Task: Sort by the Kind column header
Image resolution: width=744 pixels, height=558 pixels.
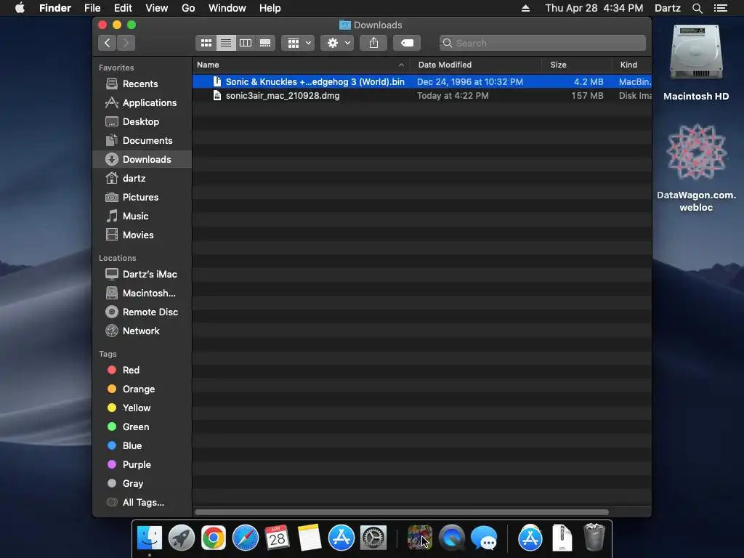Action: 631,65
